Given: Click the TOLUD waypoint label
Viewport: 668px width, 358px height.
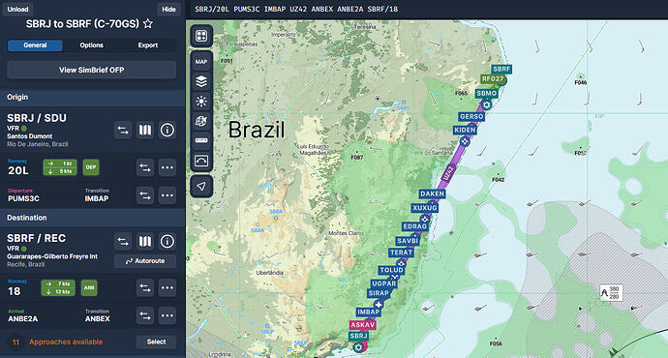Looking at the screenshot, I should click(x=391, y=270).
